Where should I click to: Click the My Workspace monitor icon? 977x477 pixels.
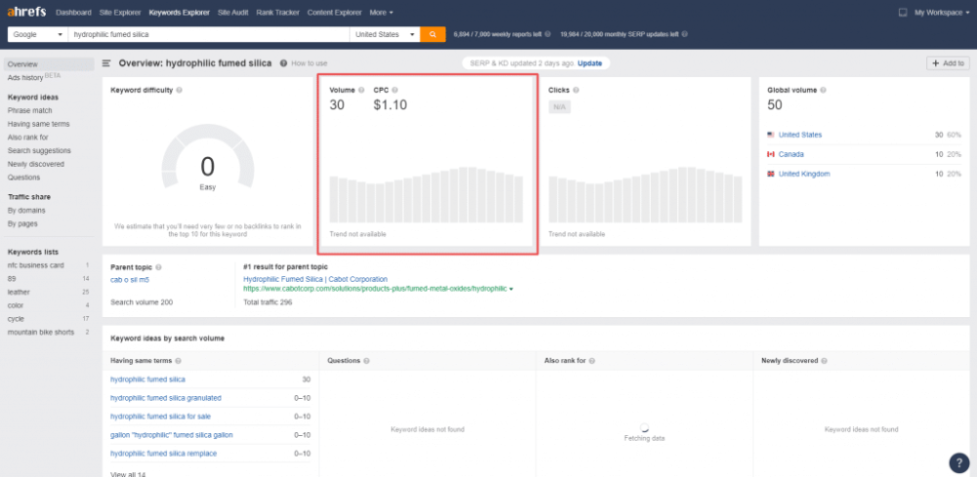tap(903, 13)
